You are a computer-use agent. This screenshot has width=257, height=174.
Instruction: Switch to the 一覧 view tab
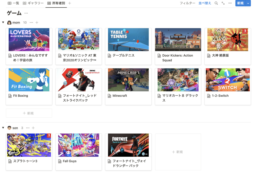pos(14,3)
